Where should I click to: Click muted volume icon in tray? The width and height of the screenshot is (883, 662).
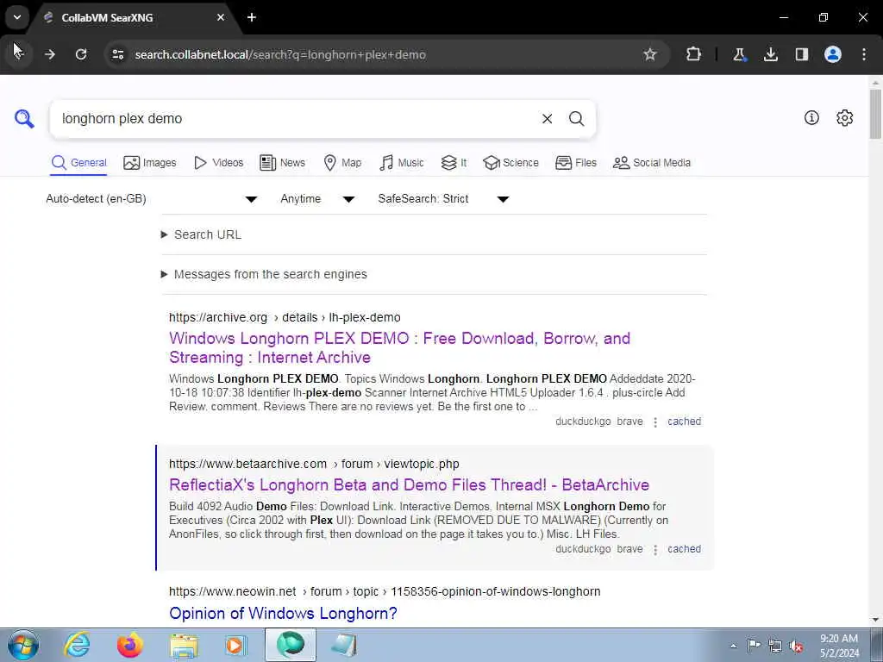point(796,646)
